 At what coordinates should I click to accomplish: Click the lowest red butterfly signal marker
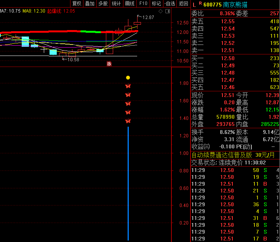click(x=128, y=121)
